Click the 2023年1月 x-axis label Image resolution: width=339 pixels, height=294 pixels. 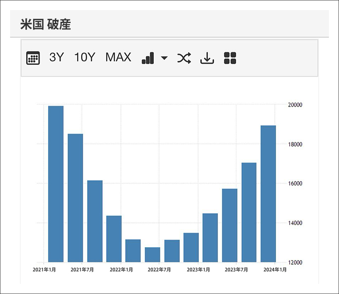198,269
